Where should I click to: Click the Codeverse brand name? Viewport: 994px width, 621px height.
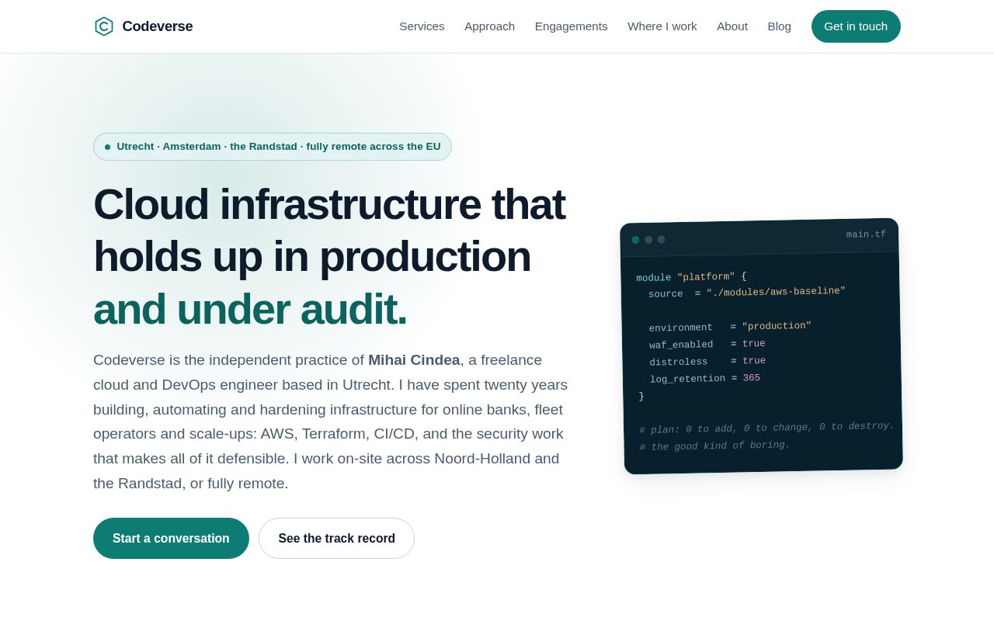pos(158,26)
